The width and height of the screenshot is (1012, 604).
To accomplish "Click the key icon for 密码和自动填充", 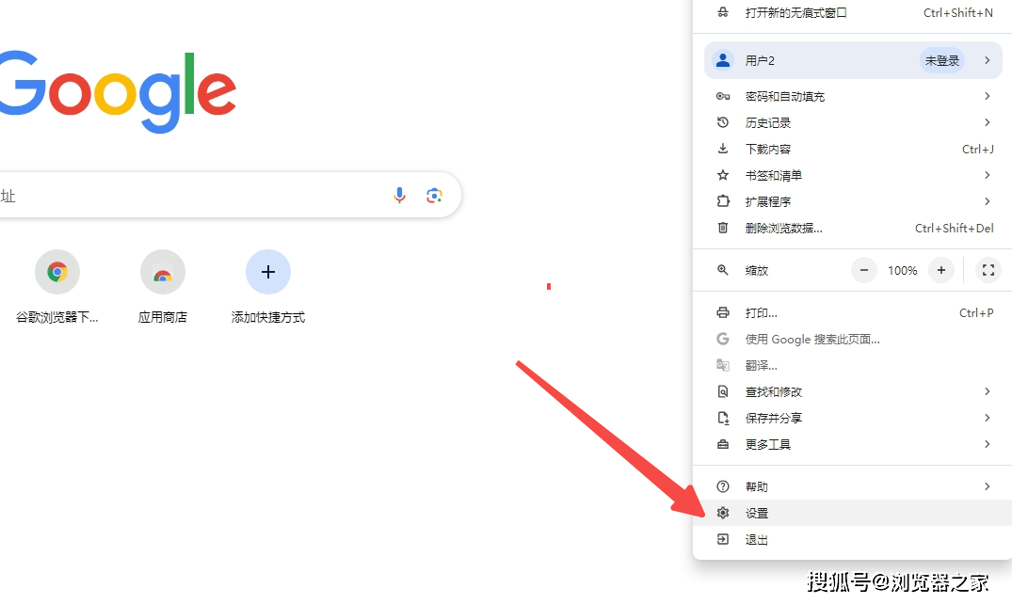I will click(723, 96).
